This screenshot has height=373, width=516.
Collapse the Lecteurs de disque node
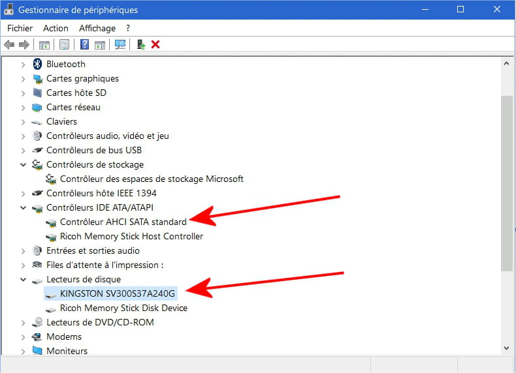(x=24, y=279)
